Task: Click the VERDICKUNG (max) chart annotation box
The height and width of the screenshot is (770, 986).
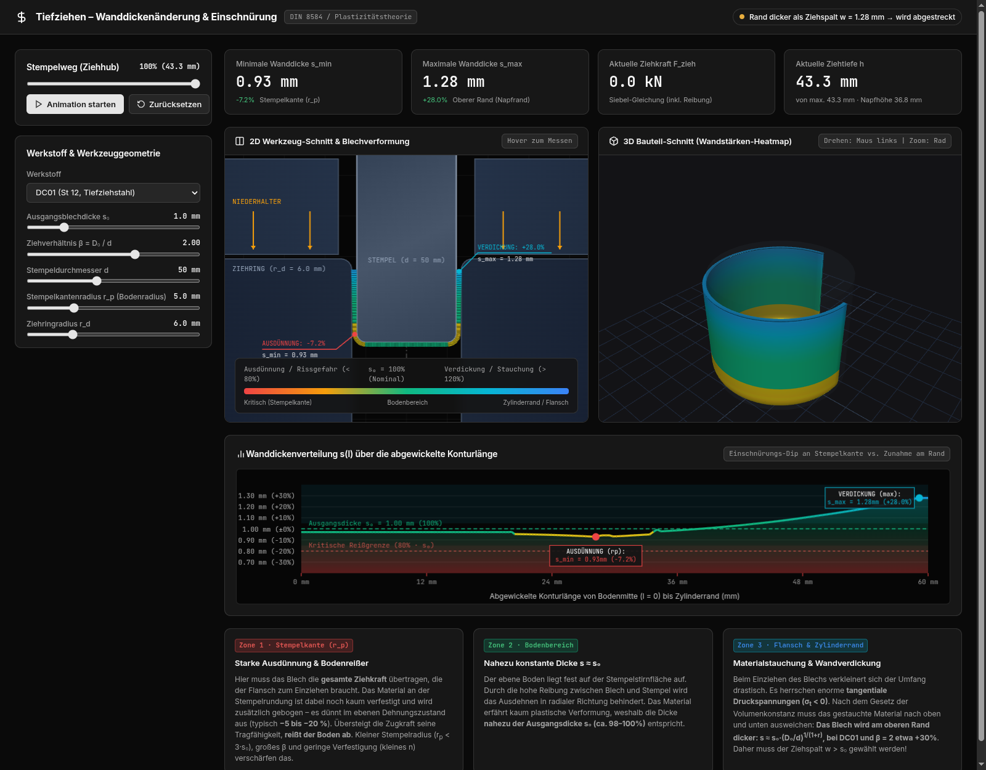Action: pos(869,498)
